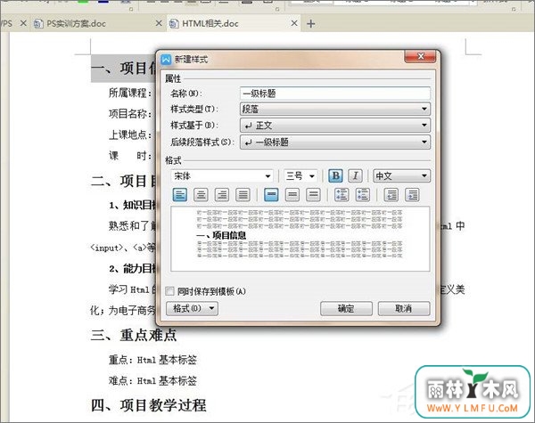
Task: Select the justify alignment icon
Action: click(243, 195)
